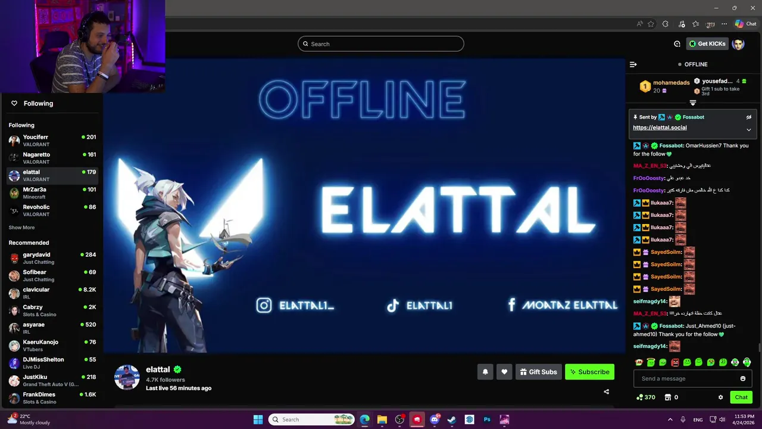
Task: Open MrZar3a Minecraft channel
Action: pyautogui.click(x=52, y=193)
